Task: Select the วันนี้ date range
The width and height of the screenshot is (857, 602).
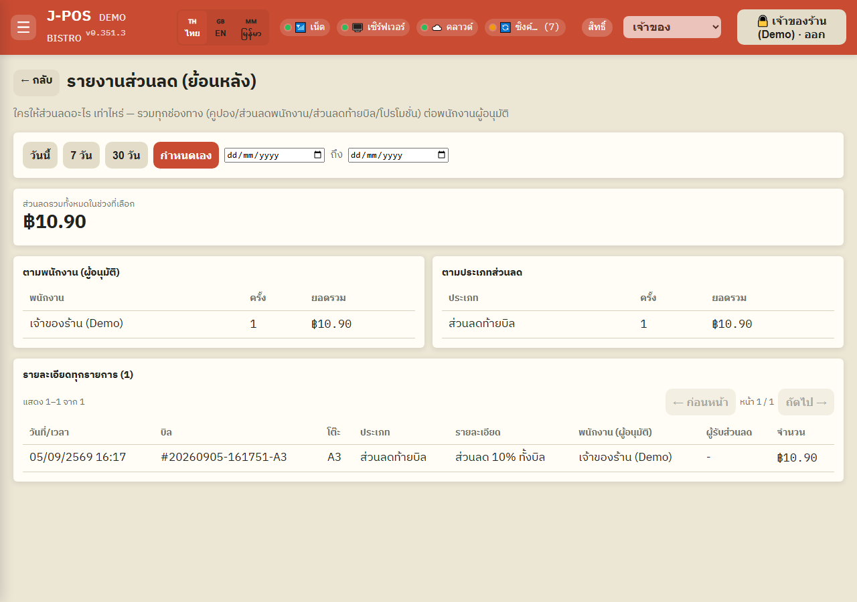Action: pos(40,155)
